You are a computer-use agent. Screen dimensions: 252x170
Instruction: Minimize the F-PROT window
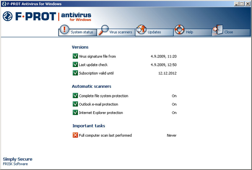pyautogui.click(x=236, y=4)
